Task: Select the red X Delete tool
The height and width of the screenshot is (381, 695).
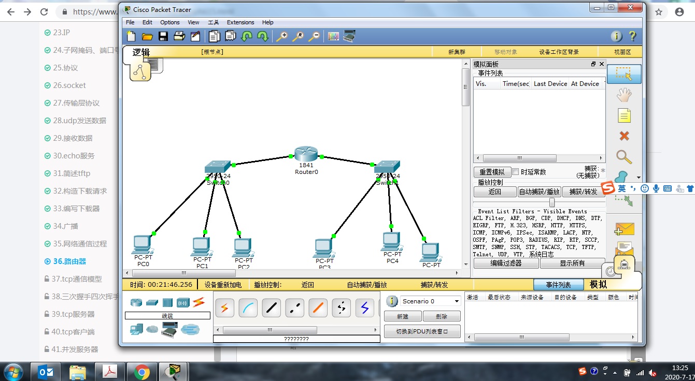Action: tap(624, 136)
